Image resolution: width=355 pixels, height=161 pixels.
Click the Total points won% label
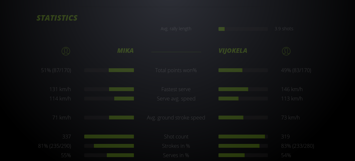[176, 70]
